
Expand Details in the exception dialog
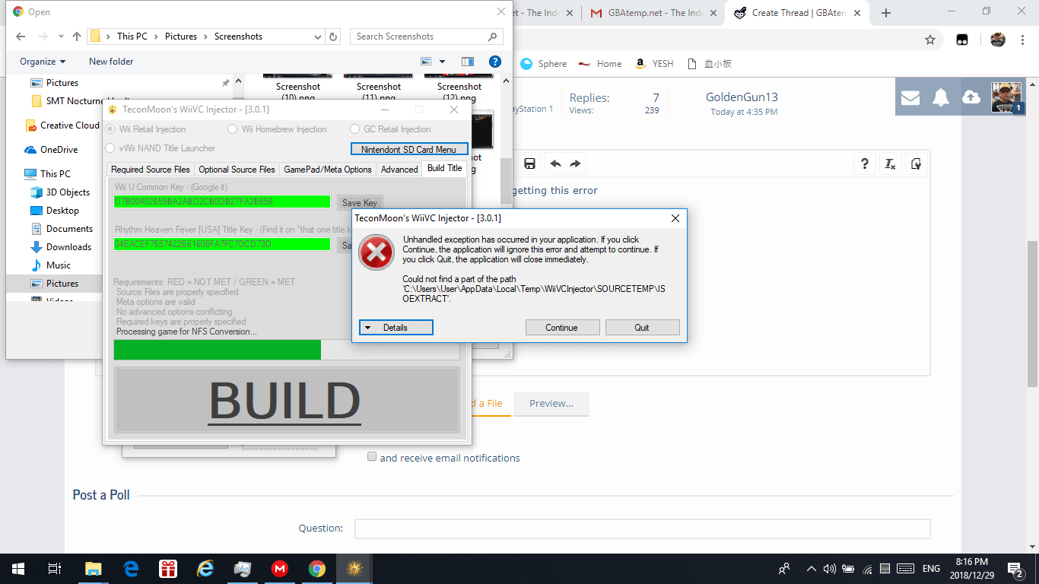point(396,328)
